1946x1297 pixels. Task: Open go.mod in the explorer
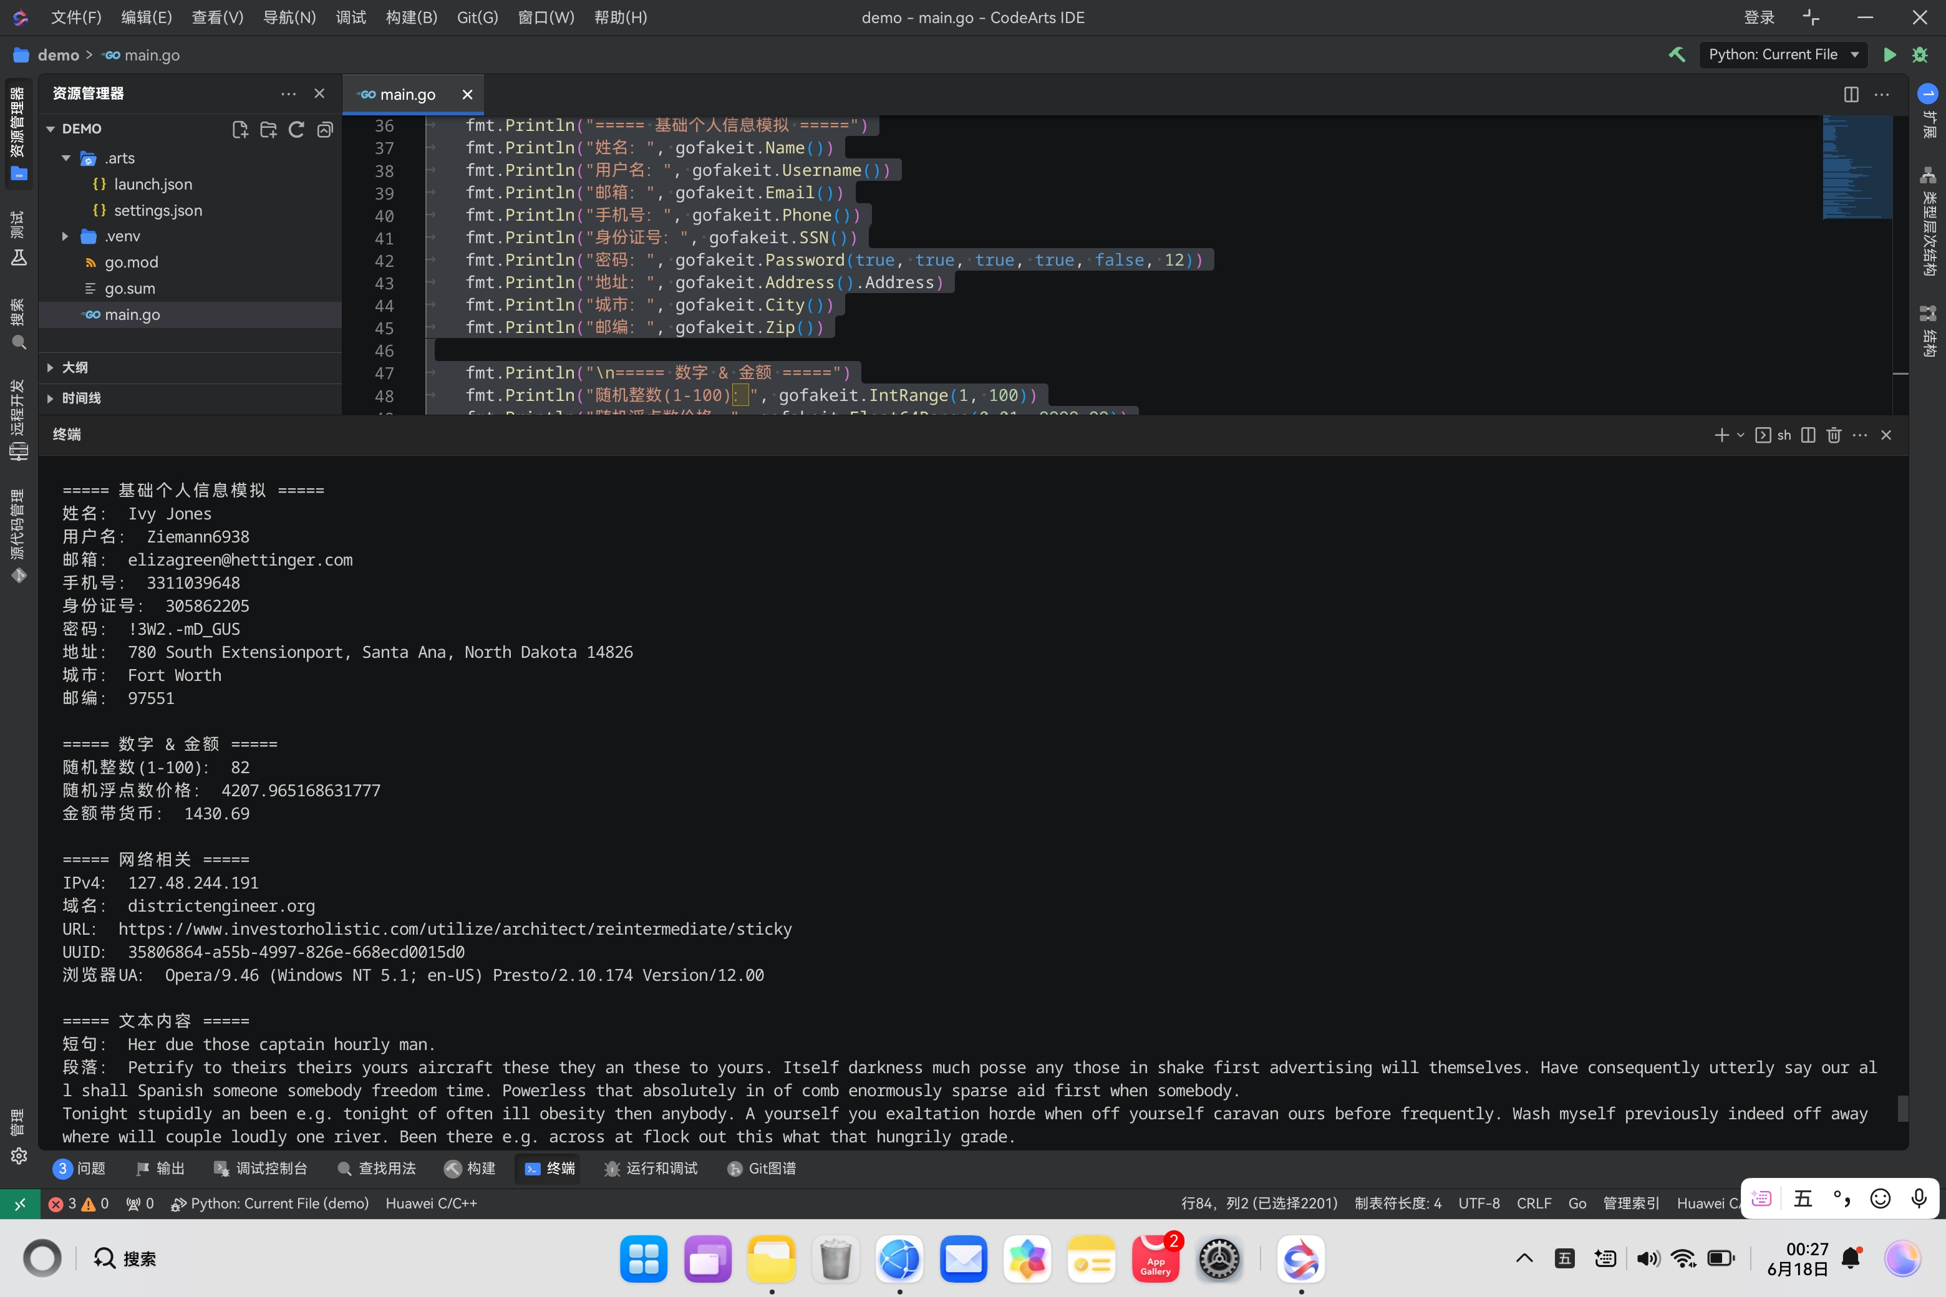pos(131,263)
